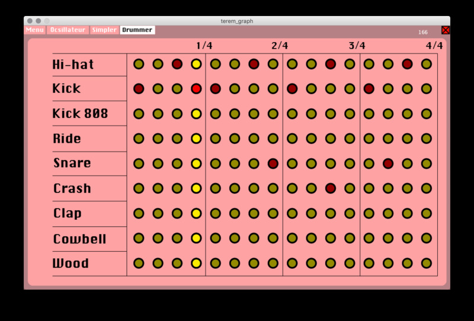Screen dimensions: 474x321
Task: Turn off Hi-hat step three
Action: pos(177,64)
